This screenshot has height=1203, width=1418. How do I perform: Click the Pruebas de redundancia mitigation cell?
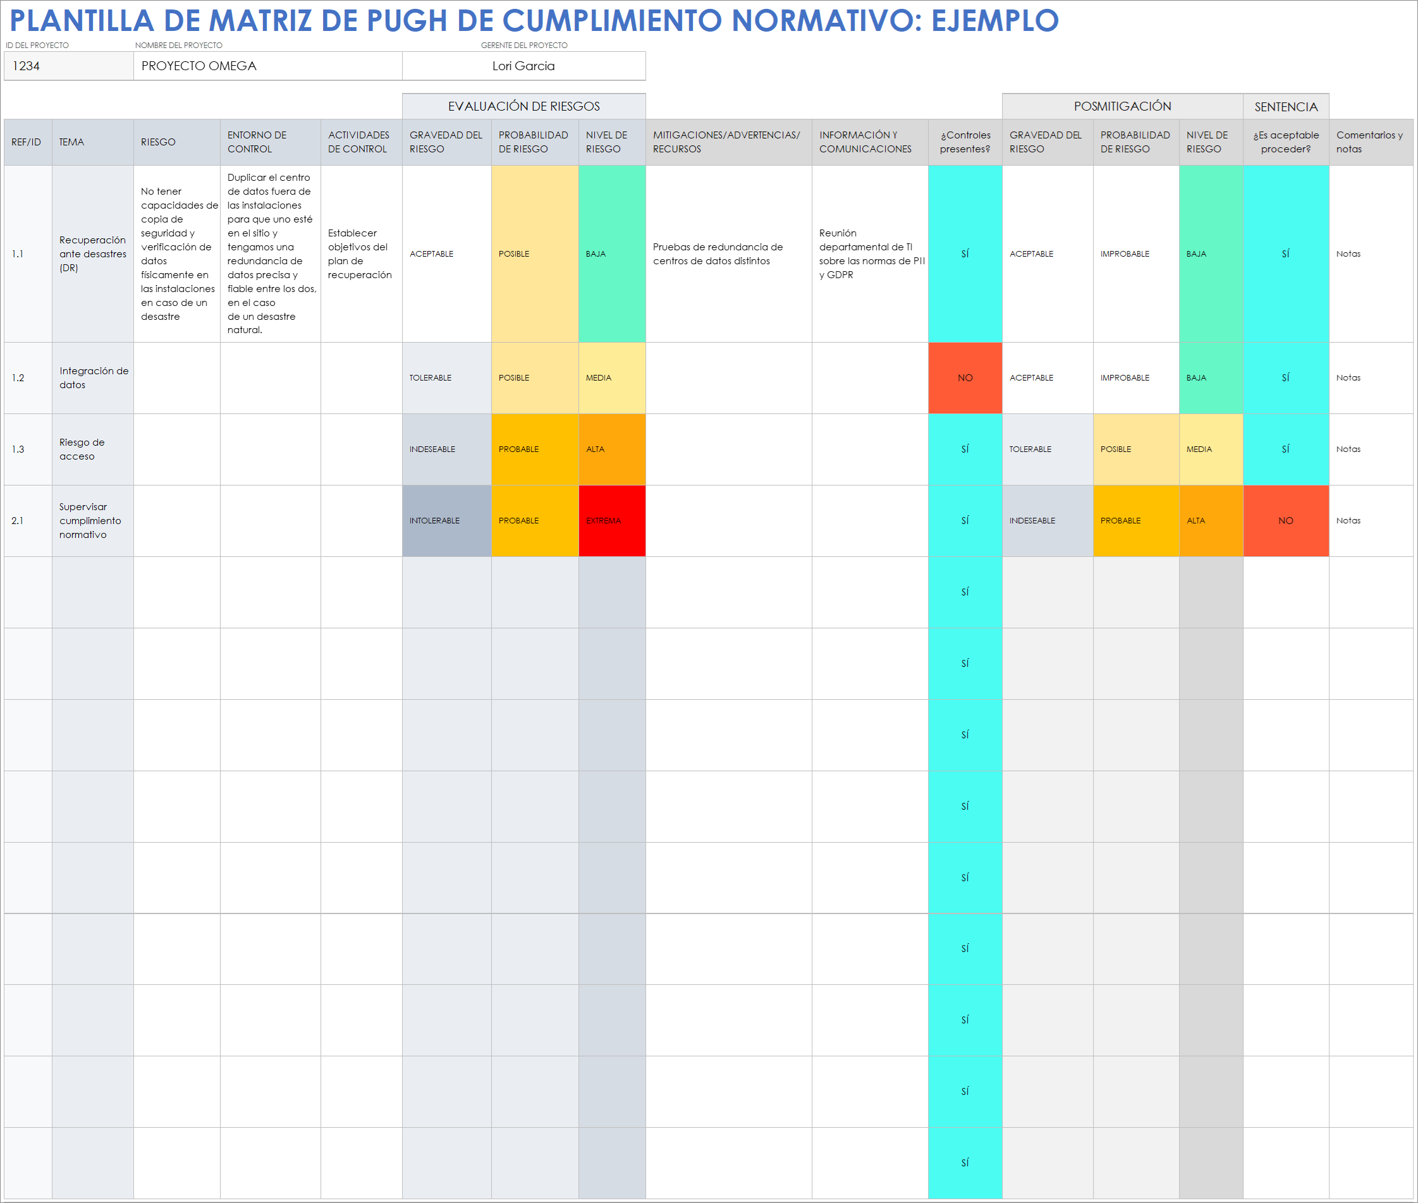728,253
